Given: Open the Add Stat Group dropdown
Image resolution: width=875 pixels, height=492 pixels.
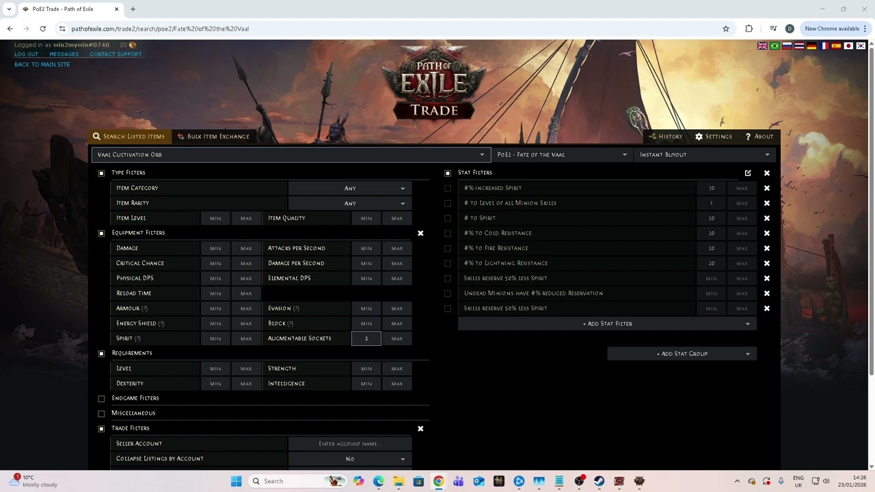Looking at the screenshot, I should point(682,353).
